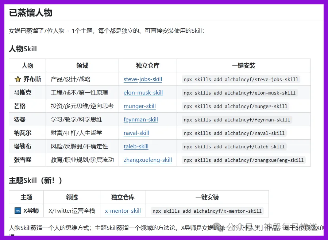Click the NEW badge icon beside X导师
The height and width of the screenshot is (240, 328).
pos(18,211)
